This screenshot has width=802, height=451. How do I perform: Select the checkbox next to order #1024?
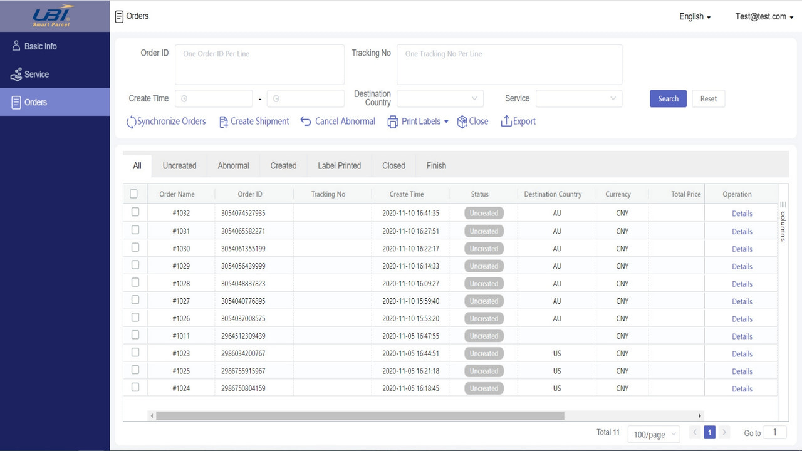pyautogui.click(x=135, y=387)
